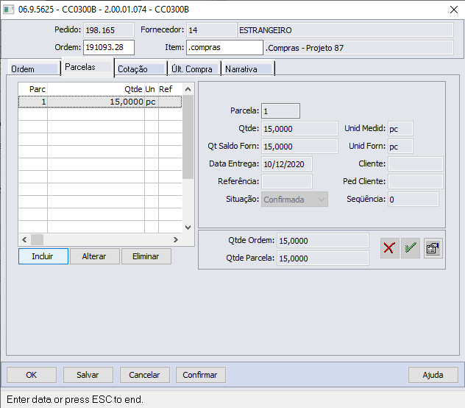Image resolution: width=465 pixels, height=408 pixels.
Task: Click the red X cancel icon
Action: point(389,248)
